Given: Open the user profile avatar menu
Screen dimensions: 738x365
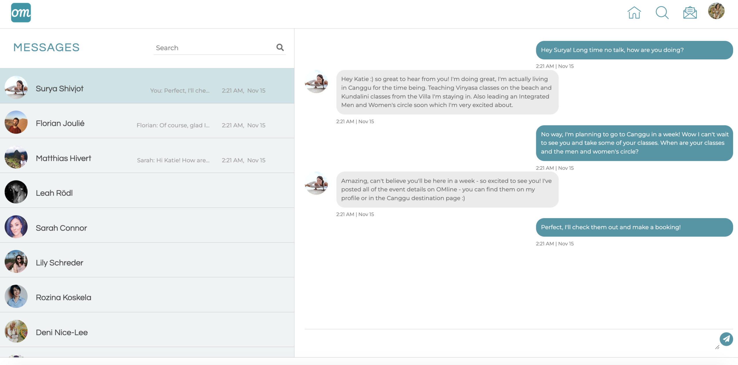Looking at the screenshot, I should (x=716, y=11).
